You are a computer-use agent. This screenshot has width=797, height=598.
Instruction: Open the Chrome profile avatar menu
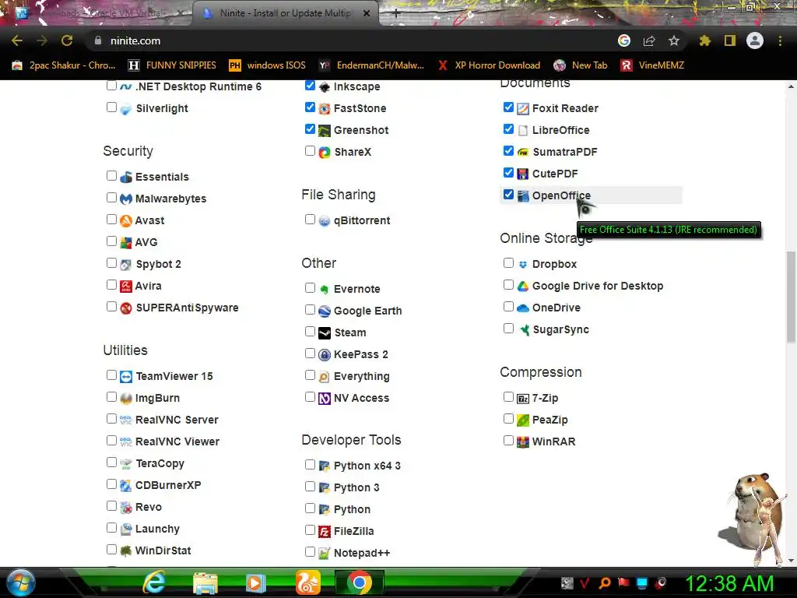point(755,40)
